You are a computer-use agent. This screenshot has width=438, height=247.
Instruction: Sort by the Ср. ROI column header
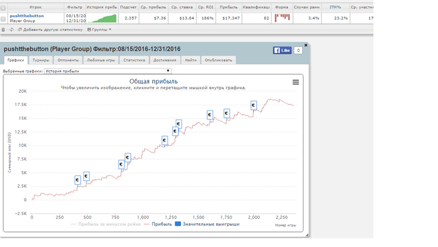point(206,8)
